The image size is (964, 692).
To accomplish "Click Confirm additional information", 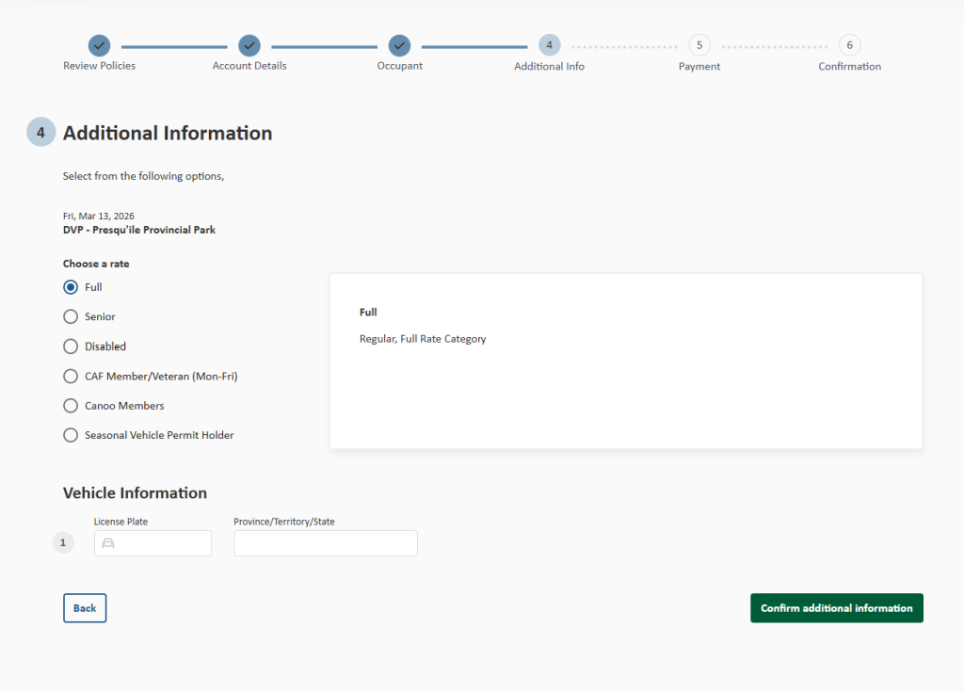I will [x=836, y=607].
